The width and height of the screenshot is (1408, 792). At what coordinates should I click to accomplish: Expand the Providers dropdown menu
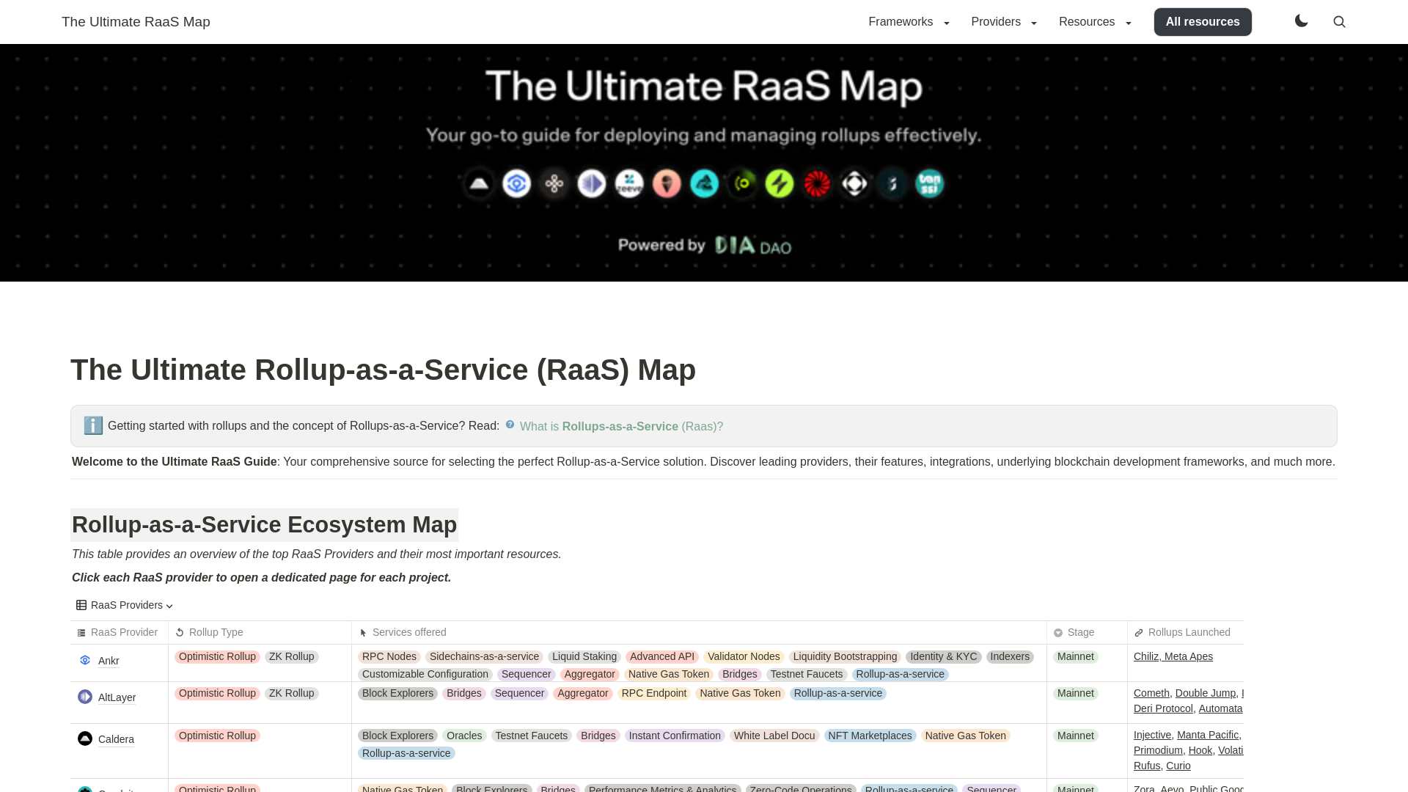coord(1004,22)
